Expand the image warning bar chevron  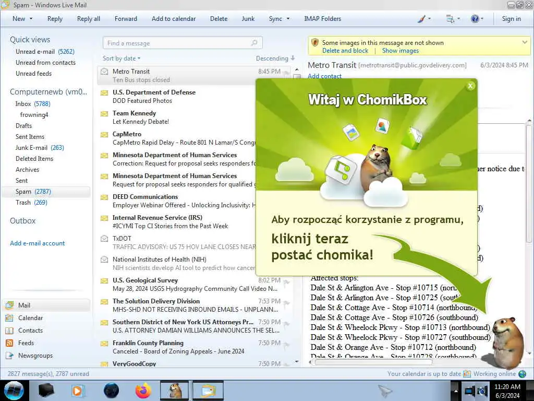[525, 42]
